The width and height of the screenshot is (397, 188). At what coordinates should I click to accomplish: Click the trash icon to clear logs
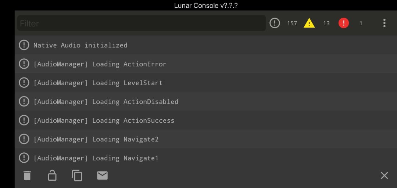tap(27, 176)
